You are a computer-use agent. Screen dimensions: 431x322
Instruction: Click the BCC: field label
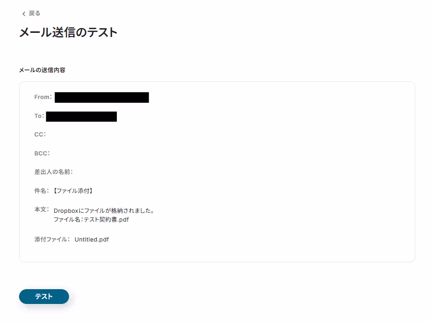[42, 154]
